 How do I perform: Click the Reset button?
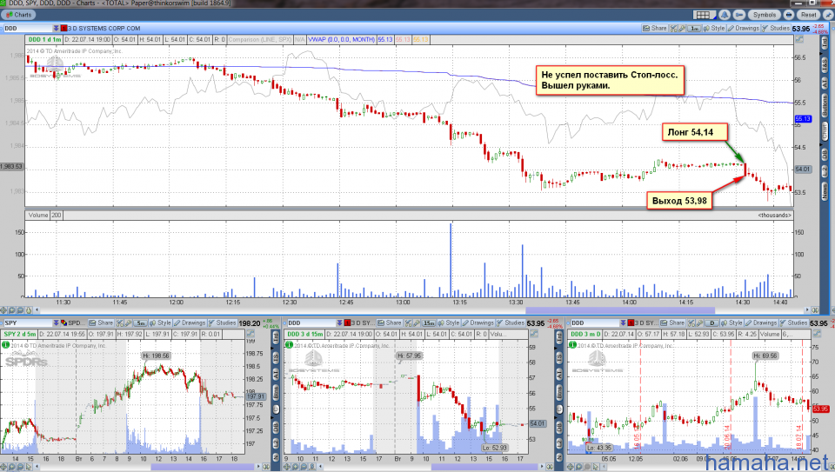(x=808, y=15)
